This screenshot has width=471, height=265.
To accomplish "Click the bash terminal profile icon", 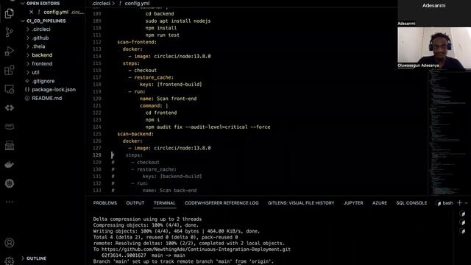I will pyautogui.click(x=439, y=203).
